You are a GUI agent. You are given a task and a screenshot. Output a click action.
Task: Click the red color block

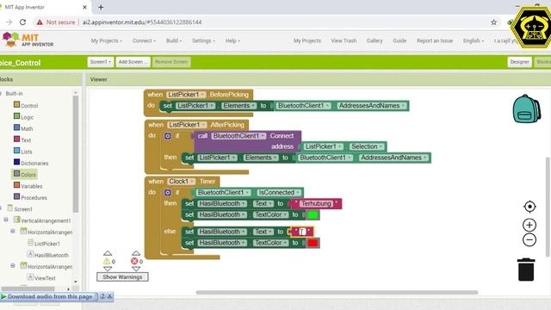[313, 243]
